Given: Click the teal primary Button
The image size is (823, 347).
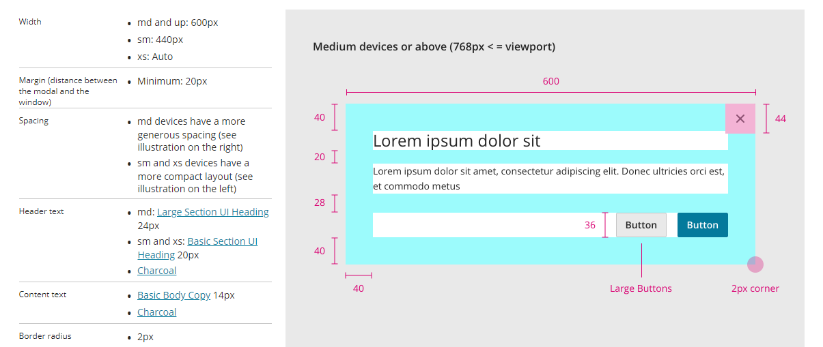Looking at the screenshot, I should [x=703, y=225].
